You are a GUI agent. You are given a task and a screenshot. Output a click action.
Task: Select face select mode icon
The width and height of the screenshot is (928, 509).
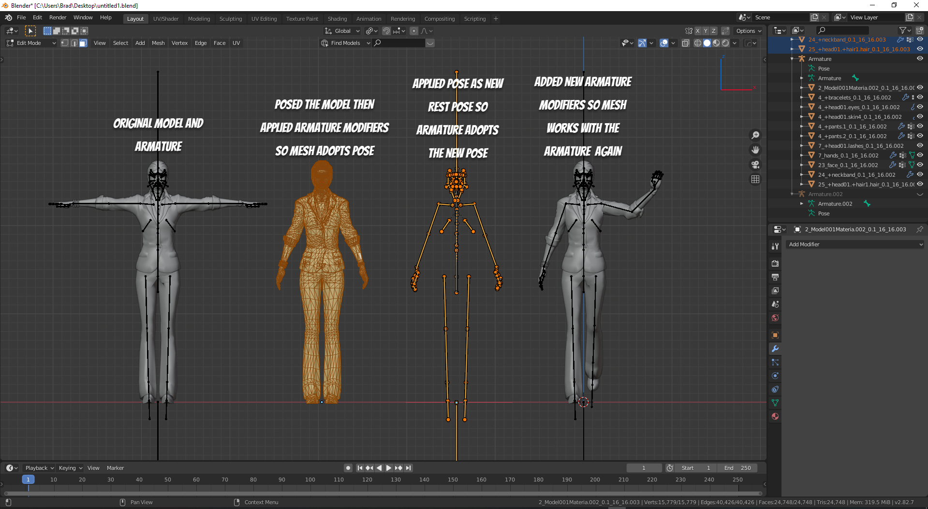tap(83, 43)
